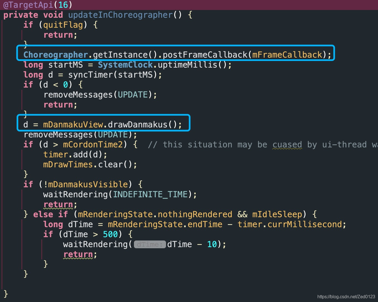Place cursor on Choreographer class name
378x302 pixels.
[56, 55]
